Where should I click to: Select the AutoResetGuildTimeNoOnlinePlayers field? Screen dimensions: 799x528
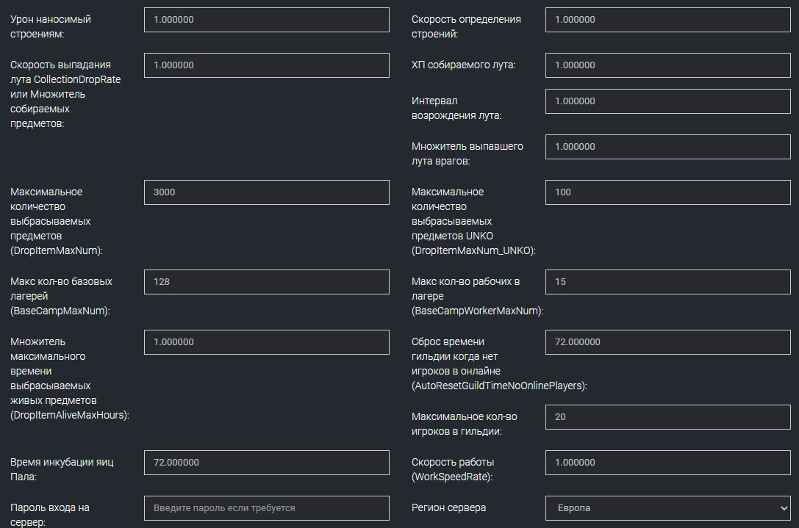[667, 342]
